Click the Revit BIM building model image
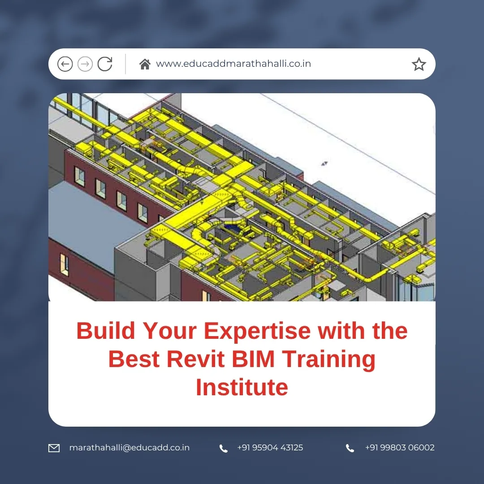This screenshot has width=484, height=484. click(x=242, y=197)
